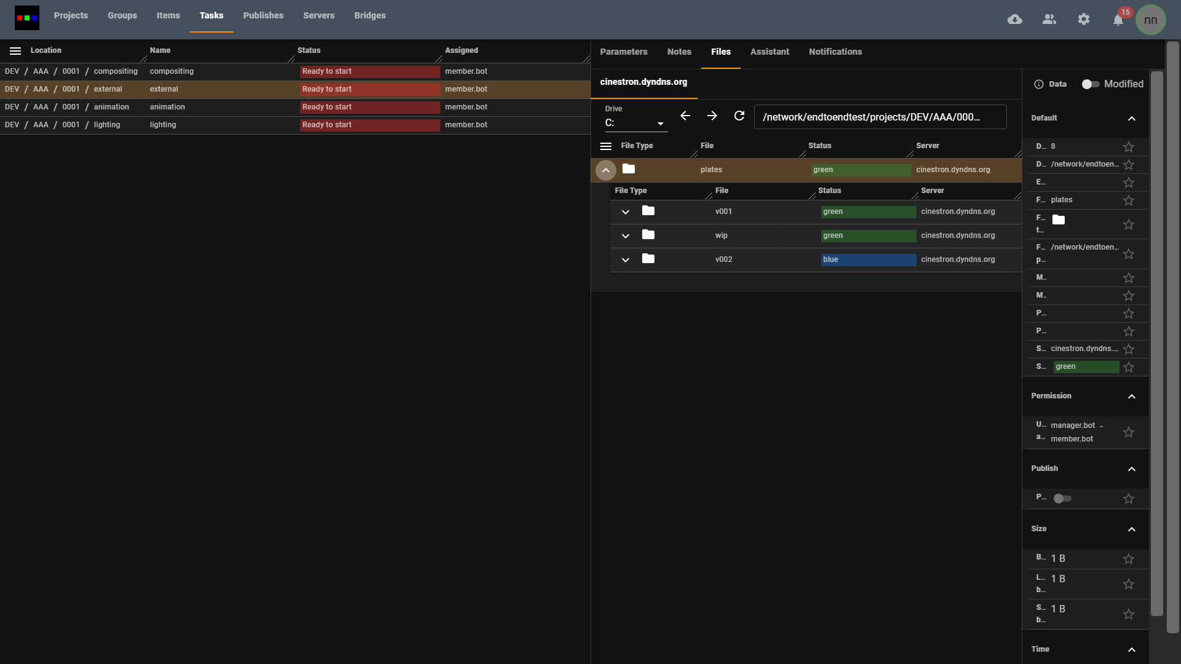This screenshot has height=664, width=1181.
Task: Click the blue status of v002
Action: click(x=868, y=260)
